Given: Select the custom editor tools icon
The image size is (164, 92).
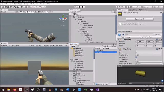Looking at the screenshot, I should click(26, 7).
